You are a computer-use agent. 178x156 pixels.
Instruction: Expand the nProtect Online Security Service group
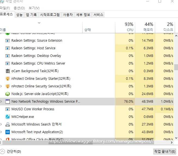(1, 86)
